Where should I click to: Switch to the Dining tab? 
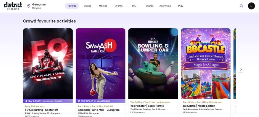click(88, 6)
